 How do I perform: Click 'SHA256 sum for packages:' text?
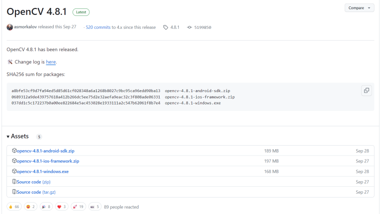pyautogui.click(x=36, y=74)
